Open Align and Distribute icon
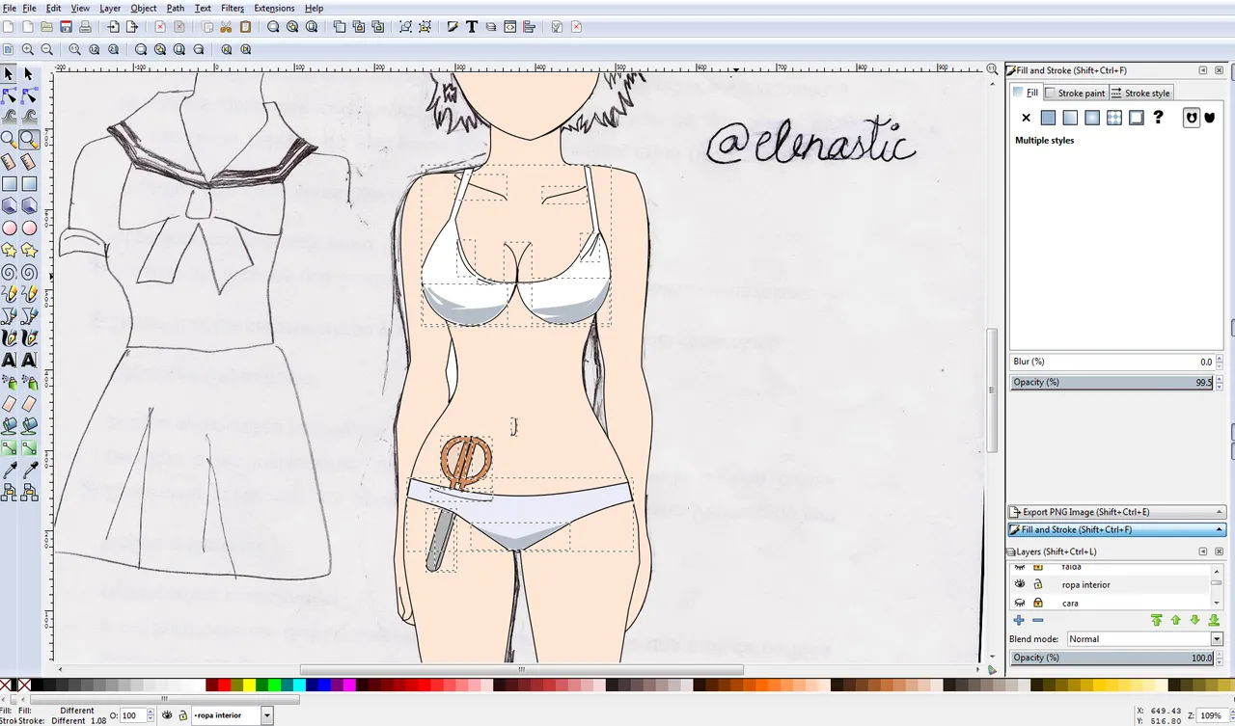1235x726 pixels. click(x=529, y=27)
